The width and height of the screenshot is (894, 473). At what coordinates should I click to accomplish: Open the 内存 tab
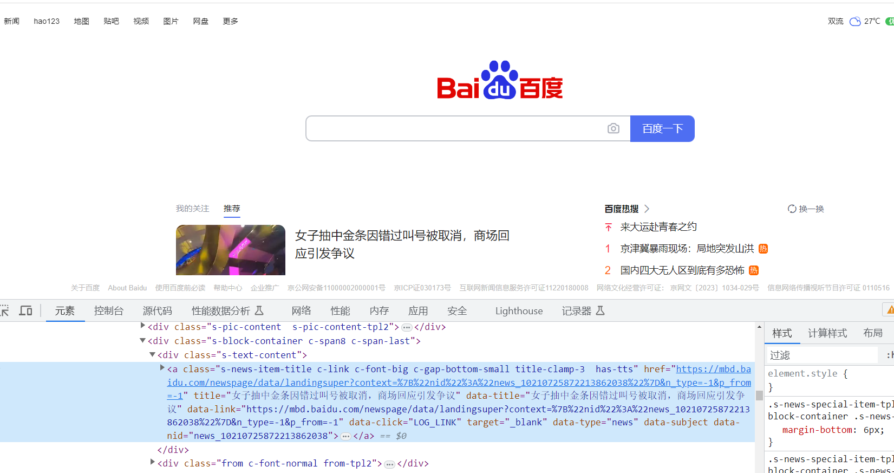(x=380, y=311)
